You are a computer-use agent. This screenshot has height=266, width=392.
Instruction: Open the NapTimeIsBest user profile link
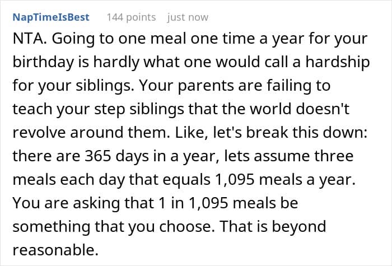point(51,17)
